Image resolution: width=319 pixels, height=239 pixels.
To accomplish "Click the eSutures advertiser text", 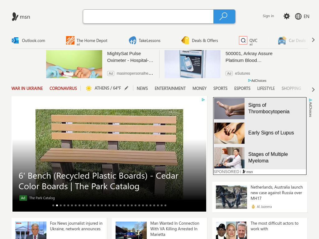I will (x=242, y=73).
